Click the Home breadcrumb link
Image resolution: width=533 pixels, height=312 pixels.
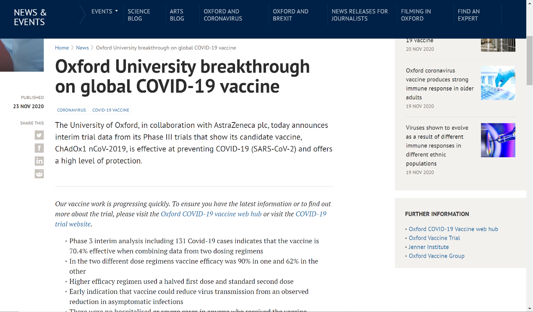[62, 48]
